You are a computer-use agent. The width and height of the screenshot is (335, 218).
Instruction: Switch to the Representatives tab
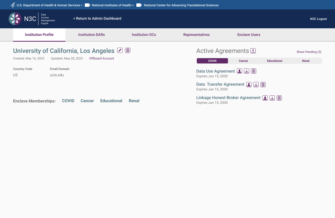pos(196,35)
